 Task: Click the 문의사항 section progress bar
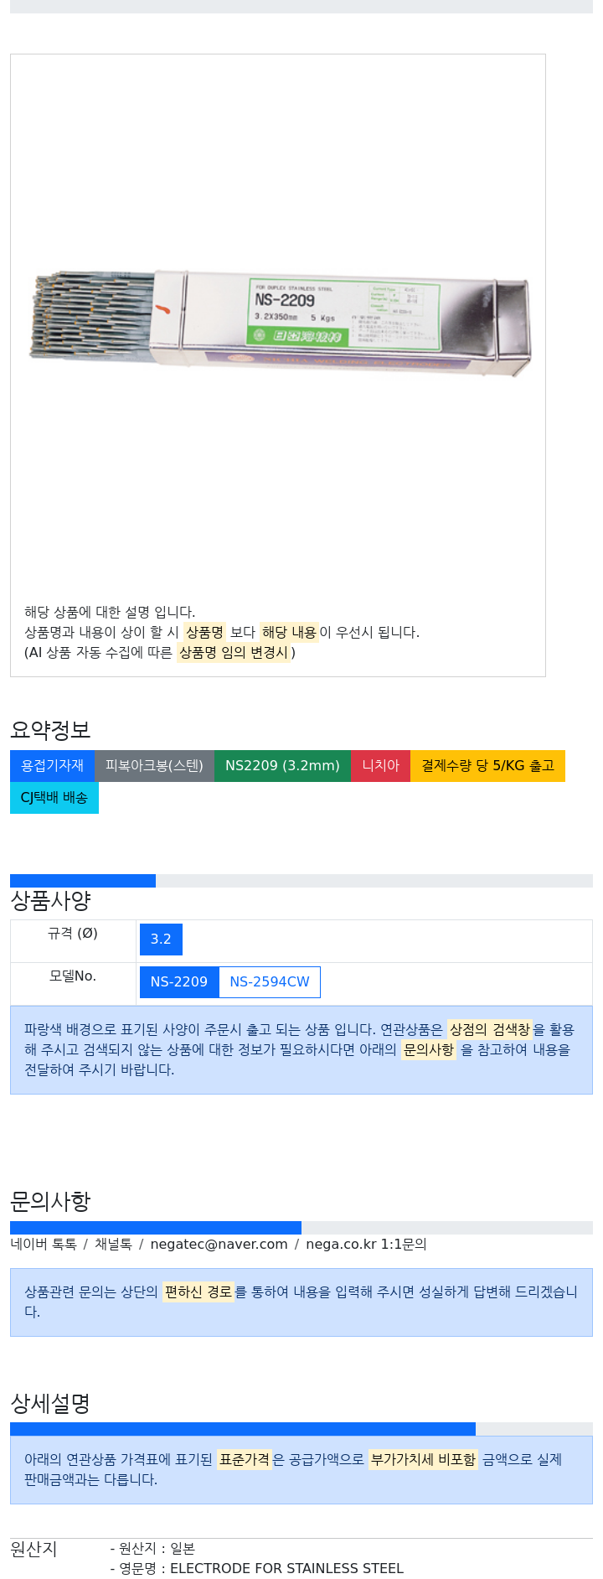[301, 1228]
